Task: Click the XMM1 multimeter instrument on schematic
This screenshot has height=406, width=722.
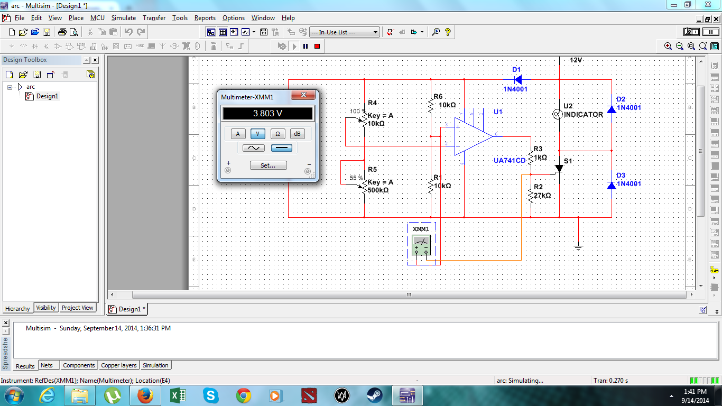Action: click(x=421, y=245)
